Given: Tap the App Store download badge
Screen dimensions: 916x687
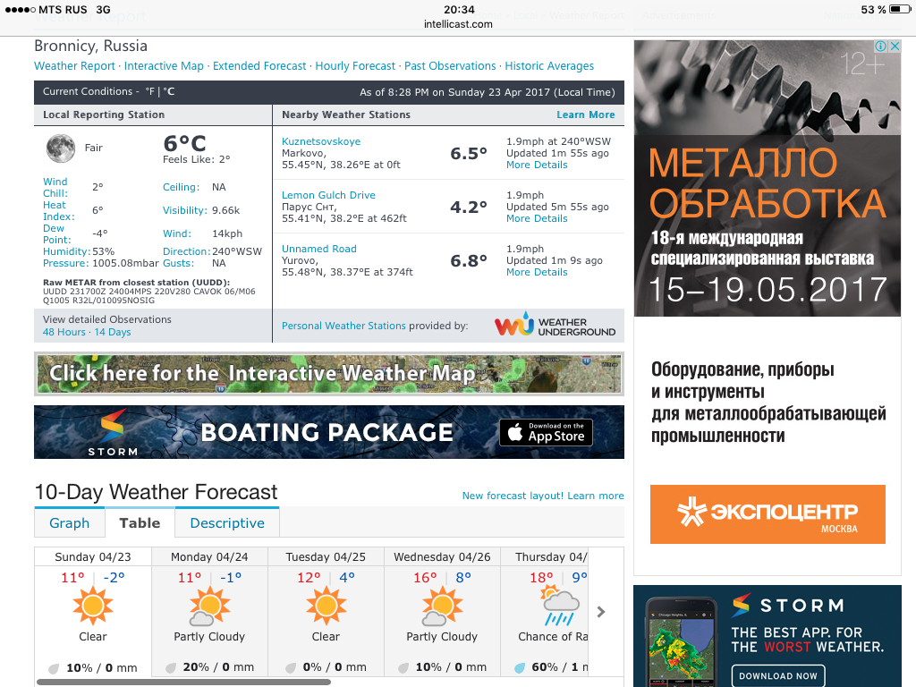Looking at the screenshot, I should (546, 432).
